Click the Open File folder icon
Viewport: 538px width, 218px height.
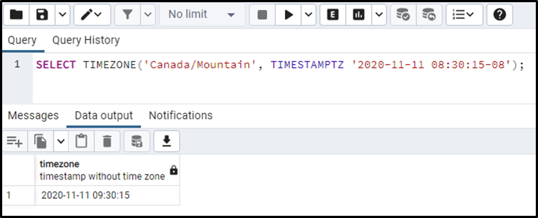click(16, 15)
